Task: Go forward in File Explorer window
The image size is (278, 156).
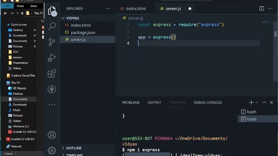Action: tap(12, 13)
